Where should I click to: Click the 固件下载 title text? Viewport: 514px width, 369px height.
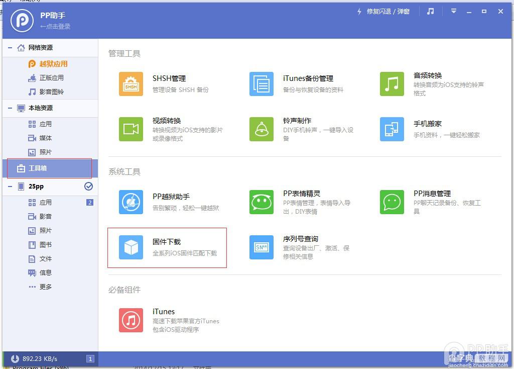(x=167, y=242)
